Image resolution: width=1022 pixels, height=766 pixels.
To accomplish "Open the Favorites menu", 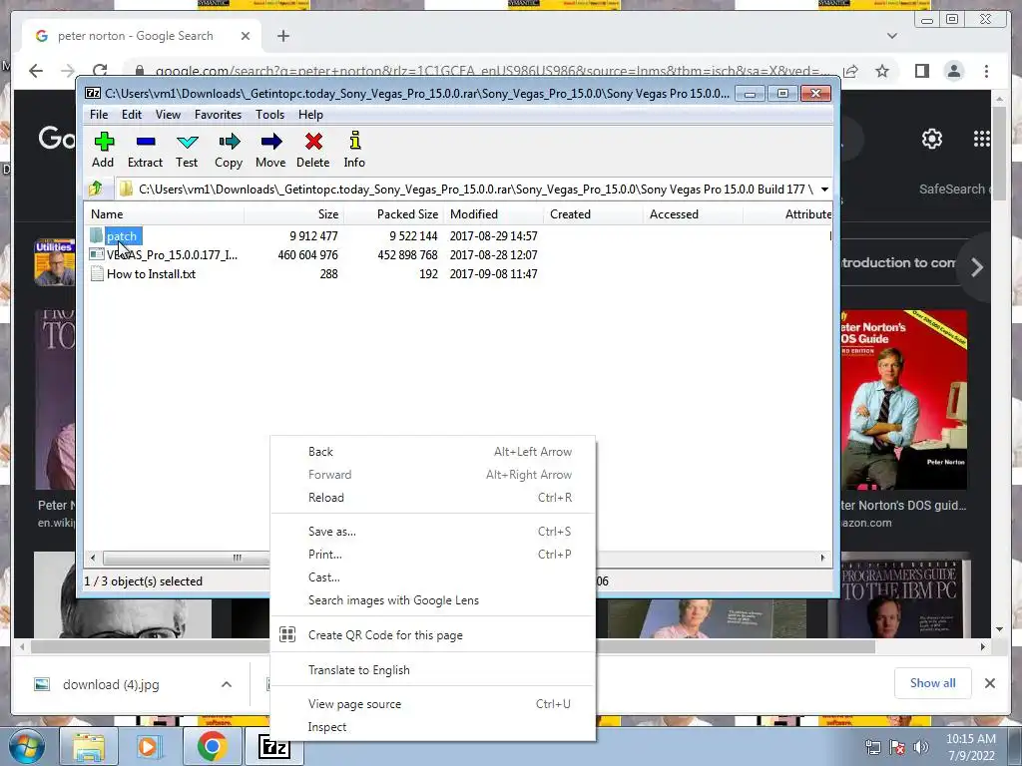I will [x=218, y=115].
